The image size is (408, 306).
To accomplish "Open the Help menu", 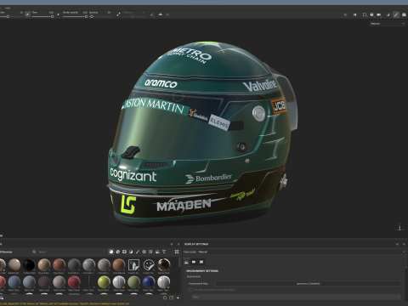I will click(x=8, y=8).
